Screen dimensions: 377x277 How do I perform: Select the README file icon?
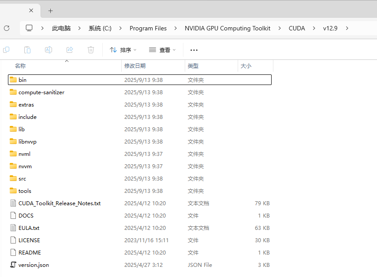click(x=13, y=252)
